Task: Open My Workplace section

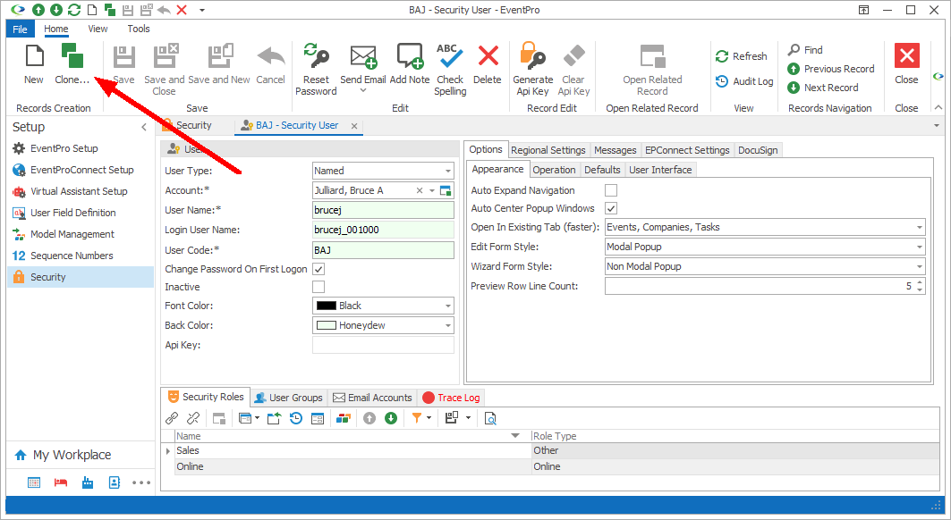Action: (72, 455)
